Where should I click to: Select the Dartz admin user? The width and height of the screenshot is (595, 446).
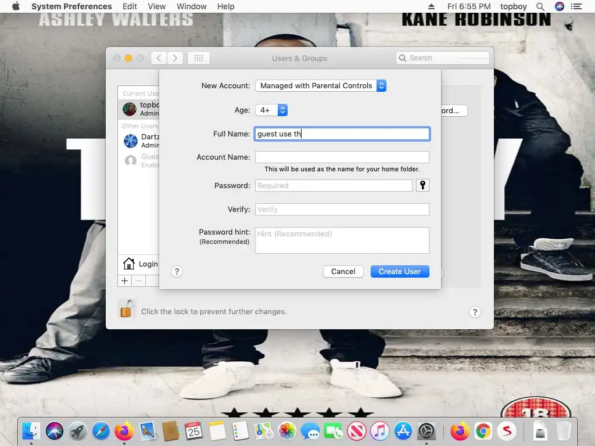click(x=138, y=141)
